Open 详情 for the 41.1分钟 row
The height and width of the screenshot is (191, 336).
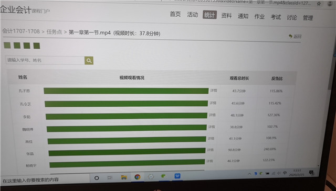pyautogui.click(x=211, y=139)
